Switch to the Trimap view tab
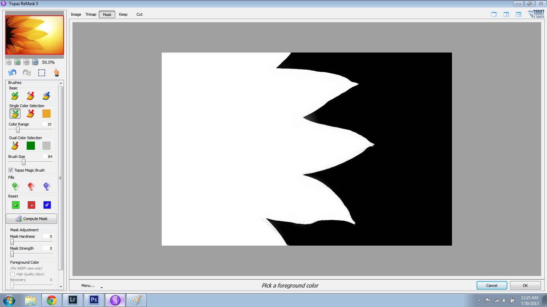The width and height of the screenshot is (547, 307). (x=91, y=14)
